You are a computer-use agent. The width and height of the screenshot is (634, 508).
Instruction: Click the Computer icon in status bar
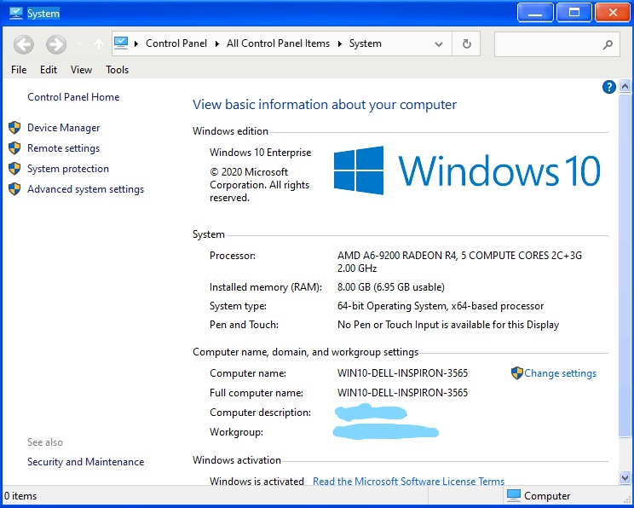tap(514, 495)
